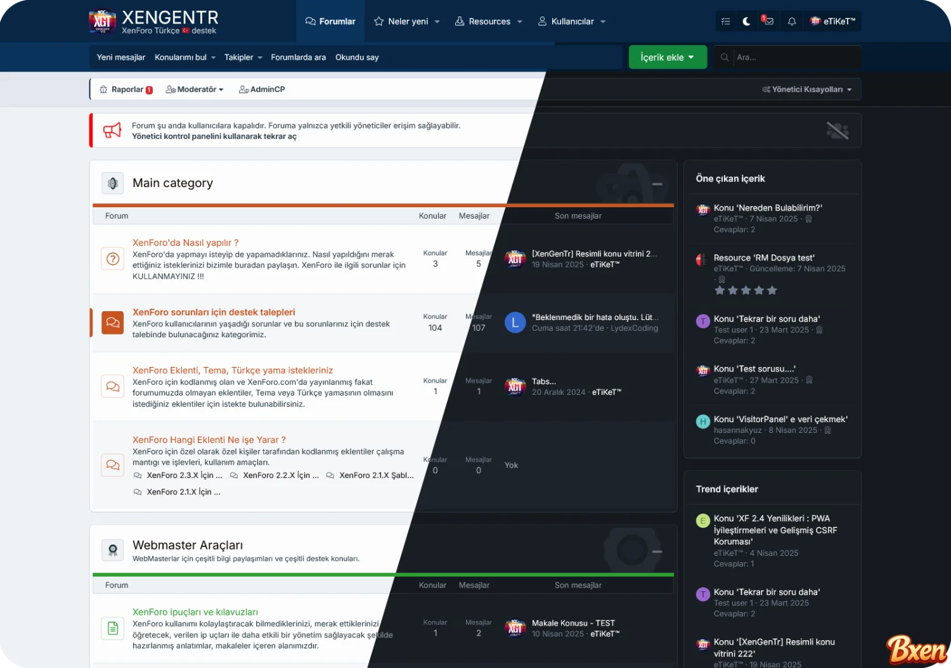Open the checklist icon in the top bar
This screenshot has width=951, height=668.
point(726,22)
